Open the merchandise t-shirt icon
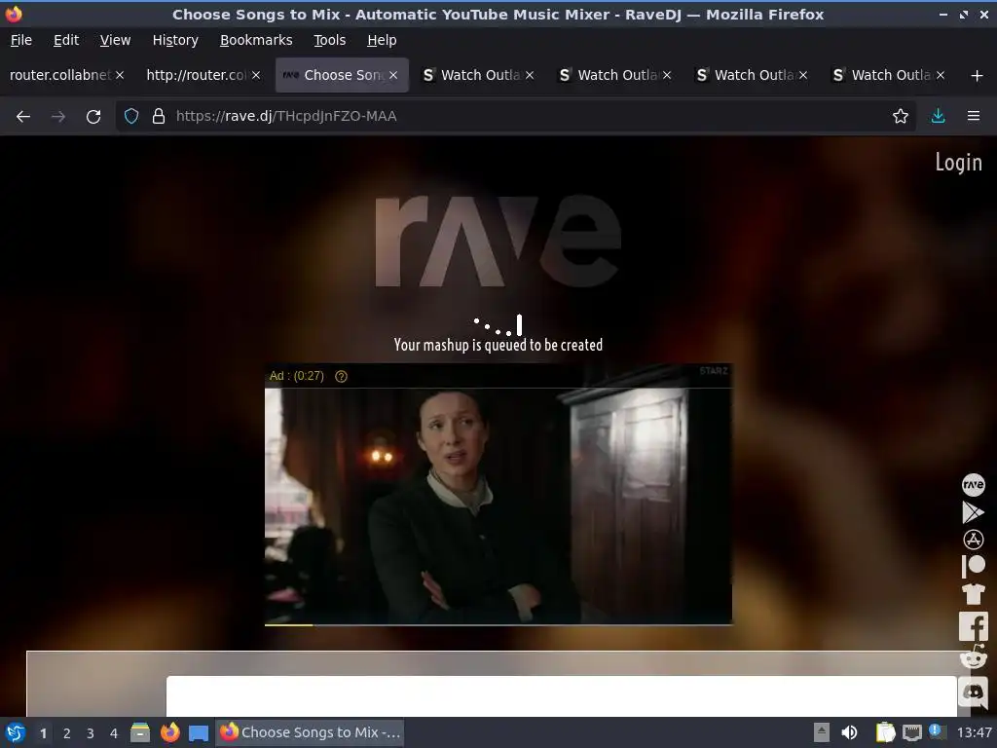 point(973,593)
